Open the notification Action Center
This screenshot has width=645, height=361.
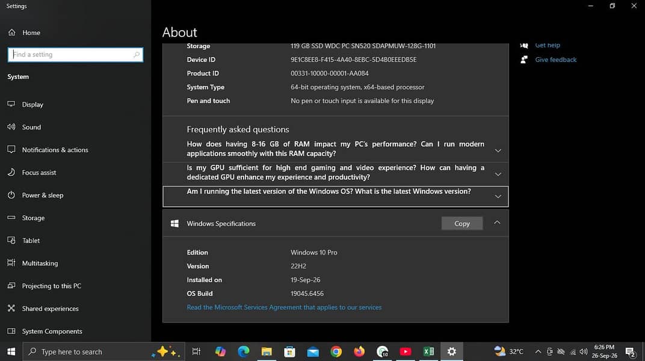tap(630, 352)
